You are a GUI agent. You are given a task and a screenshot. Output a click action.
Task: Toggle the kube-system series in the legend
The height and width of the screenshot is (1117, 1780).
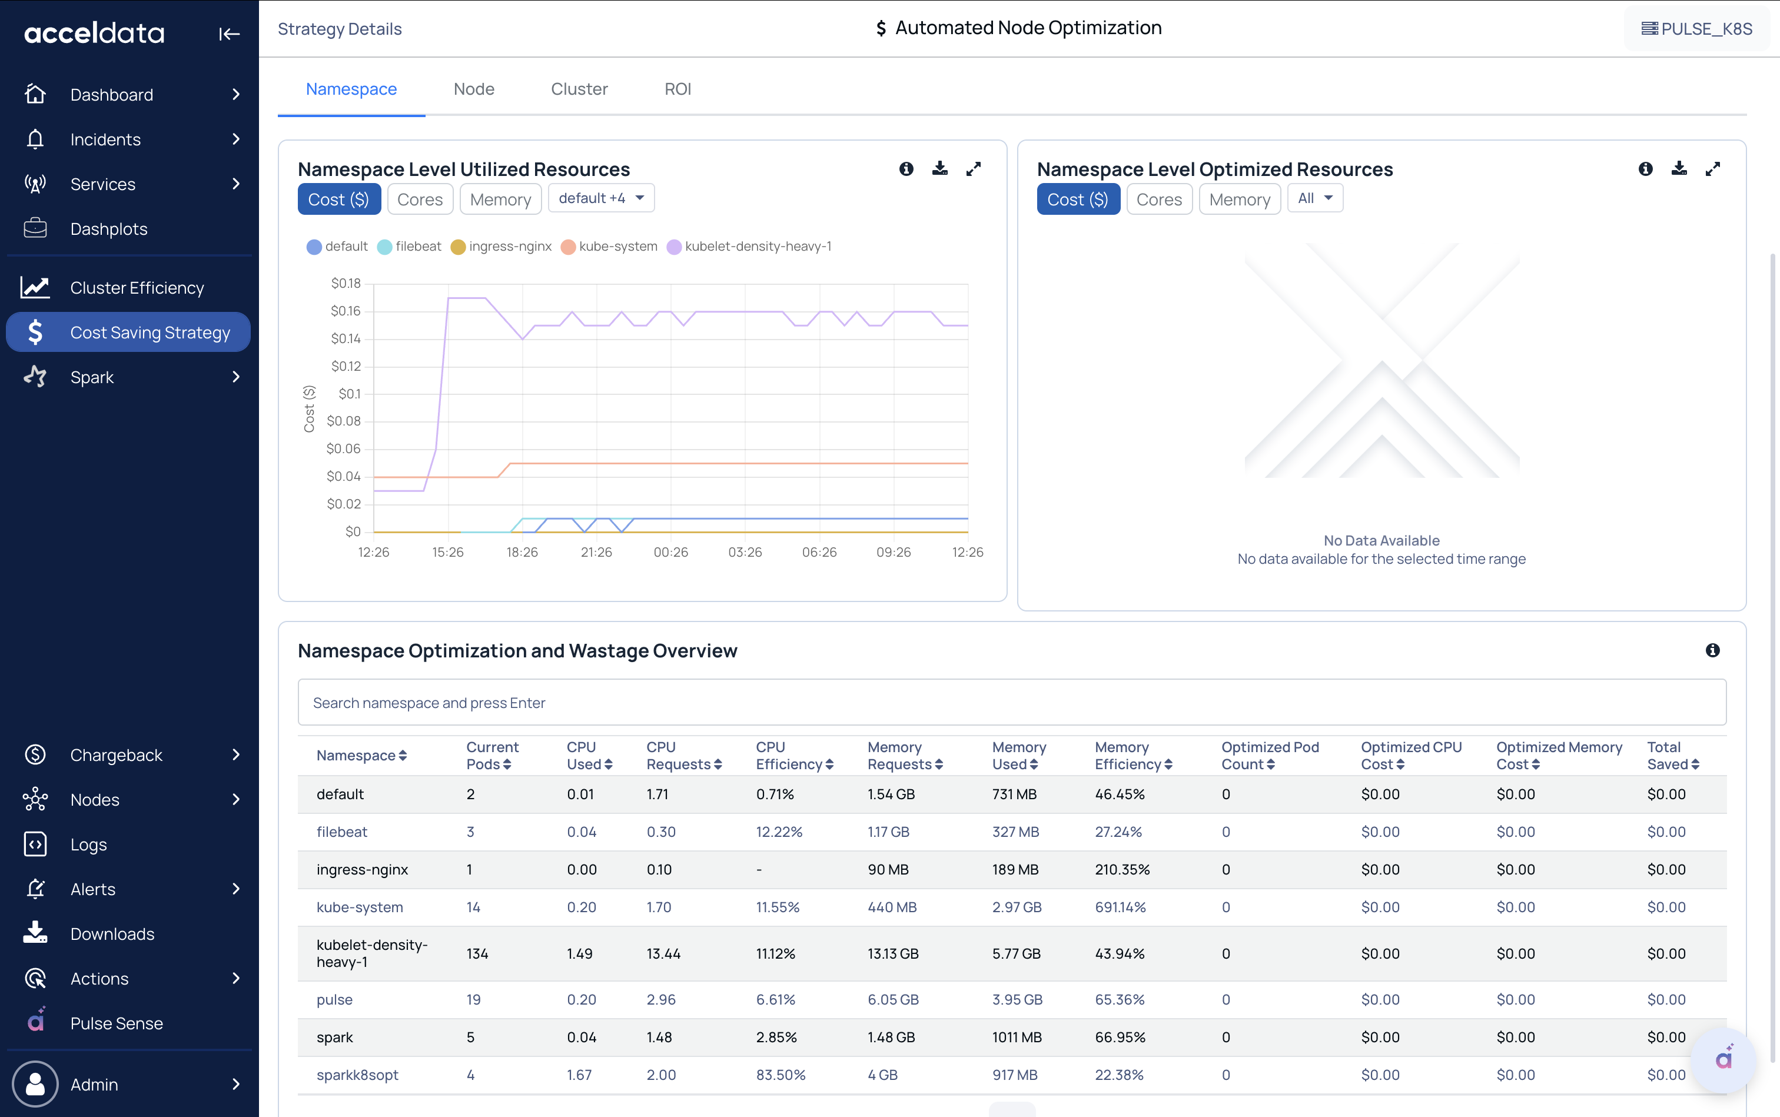click(x=609, y=247)
